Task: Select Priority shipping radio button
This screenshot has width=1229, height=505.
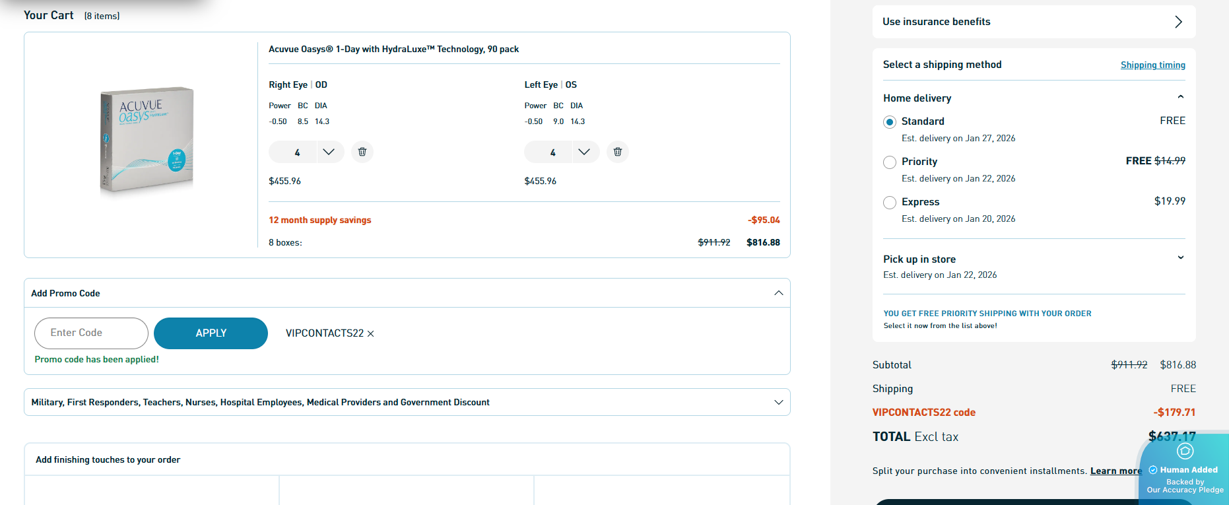Action: (890, 162)
